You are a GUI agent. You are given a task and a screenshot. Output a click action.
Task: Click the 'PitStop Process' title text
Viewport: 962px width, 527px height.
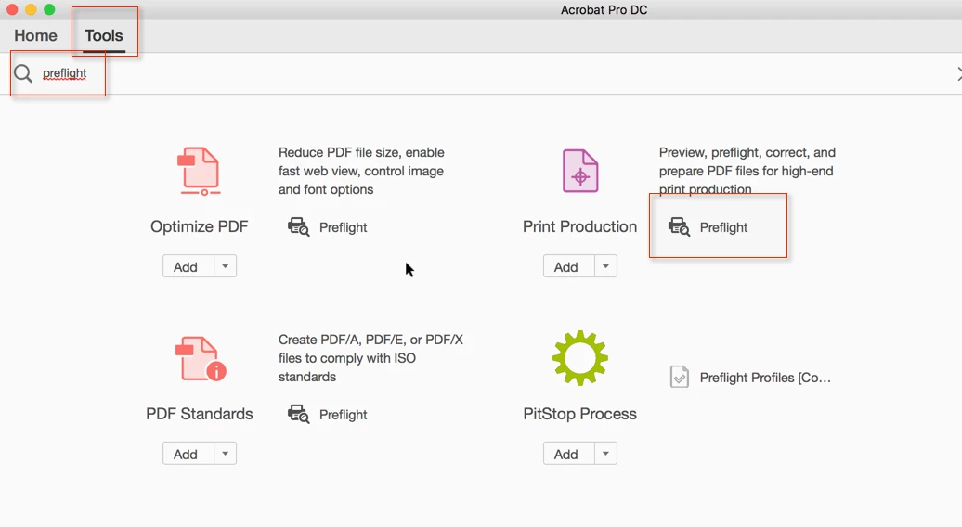579,414
